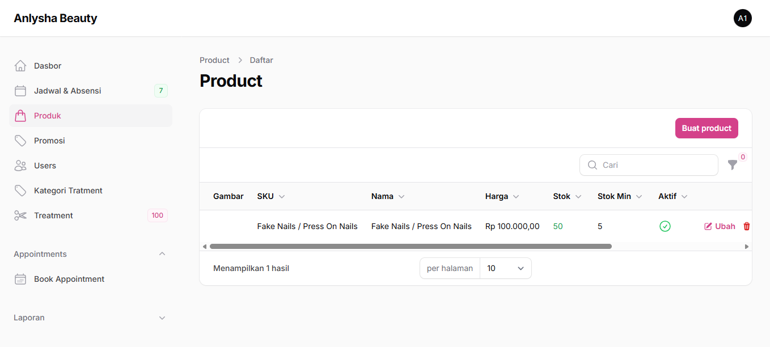Click the Users people icon

click(20, 166)
